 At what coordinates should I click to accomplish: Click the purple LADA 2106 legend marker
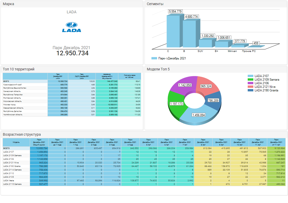coord(251,83)
